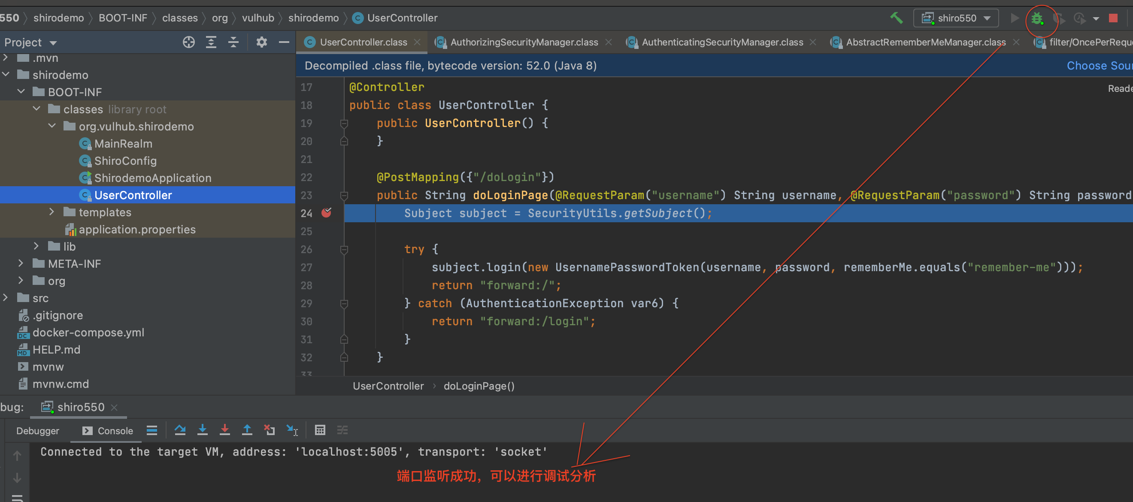
Task: Close the shiro550 debug session tab
Action: click(114, 408)
